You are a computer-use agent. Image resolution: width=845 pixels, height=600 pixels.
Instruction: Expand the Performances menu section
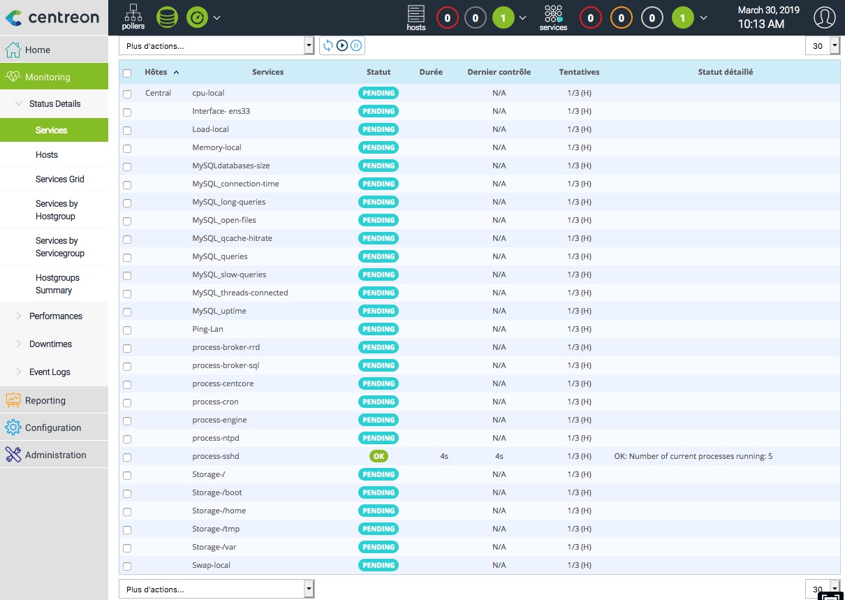(x=55, y=316)
